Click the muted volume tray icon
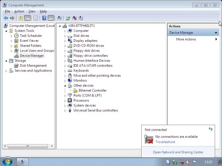The width and height of the screenshot is (222, 166). coord(188,162)
